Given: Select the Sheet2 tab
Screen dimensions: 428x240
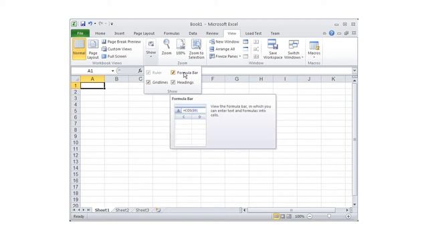Looking at the screenshot, I should (x=122, y=210).
